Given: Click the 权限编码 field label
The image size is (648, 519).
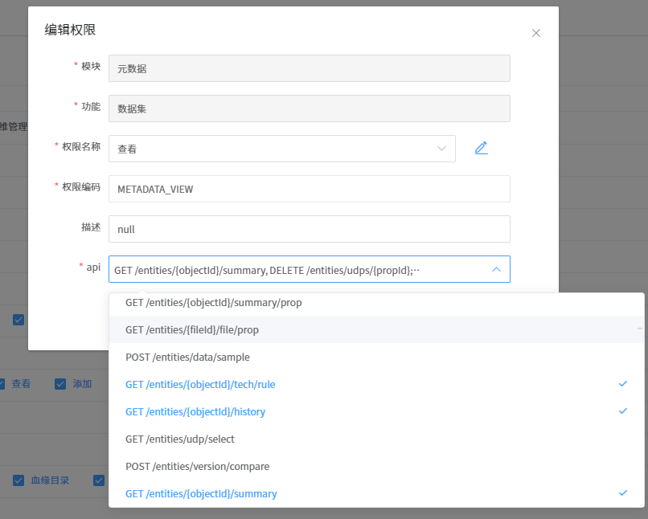Looking at the screenshot, I should [81, 187].
